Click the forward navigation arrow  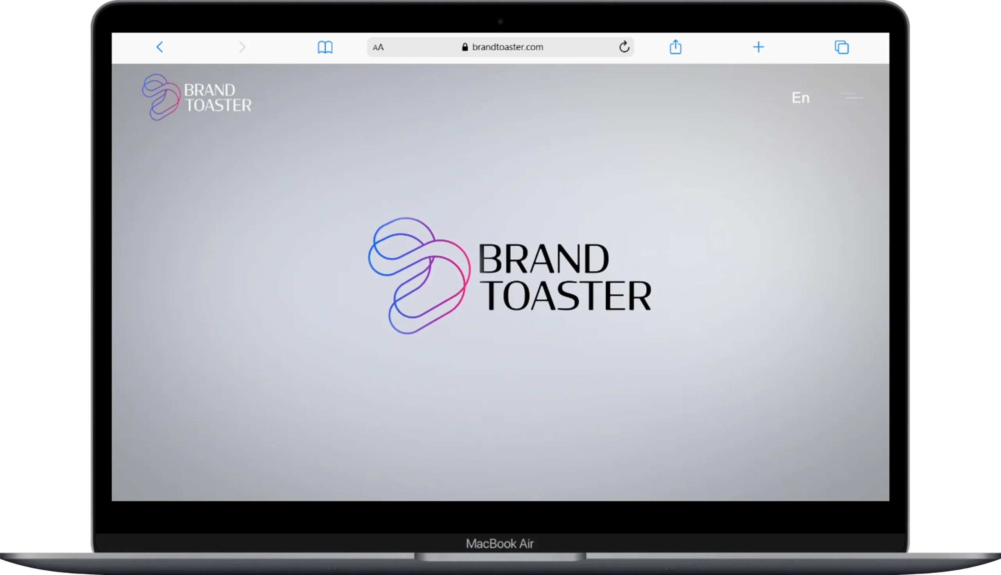(x=242, y=47)
